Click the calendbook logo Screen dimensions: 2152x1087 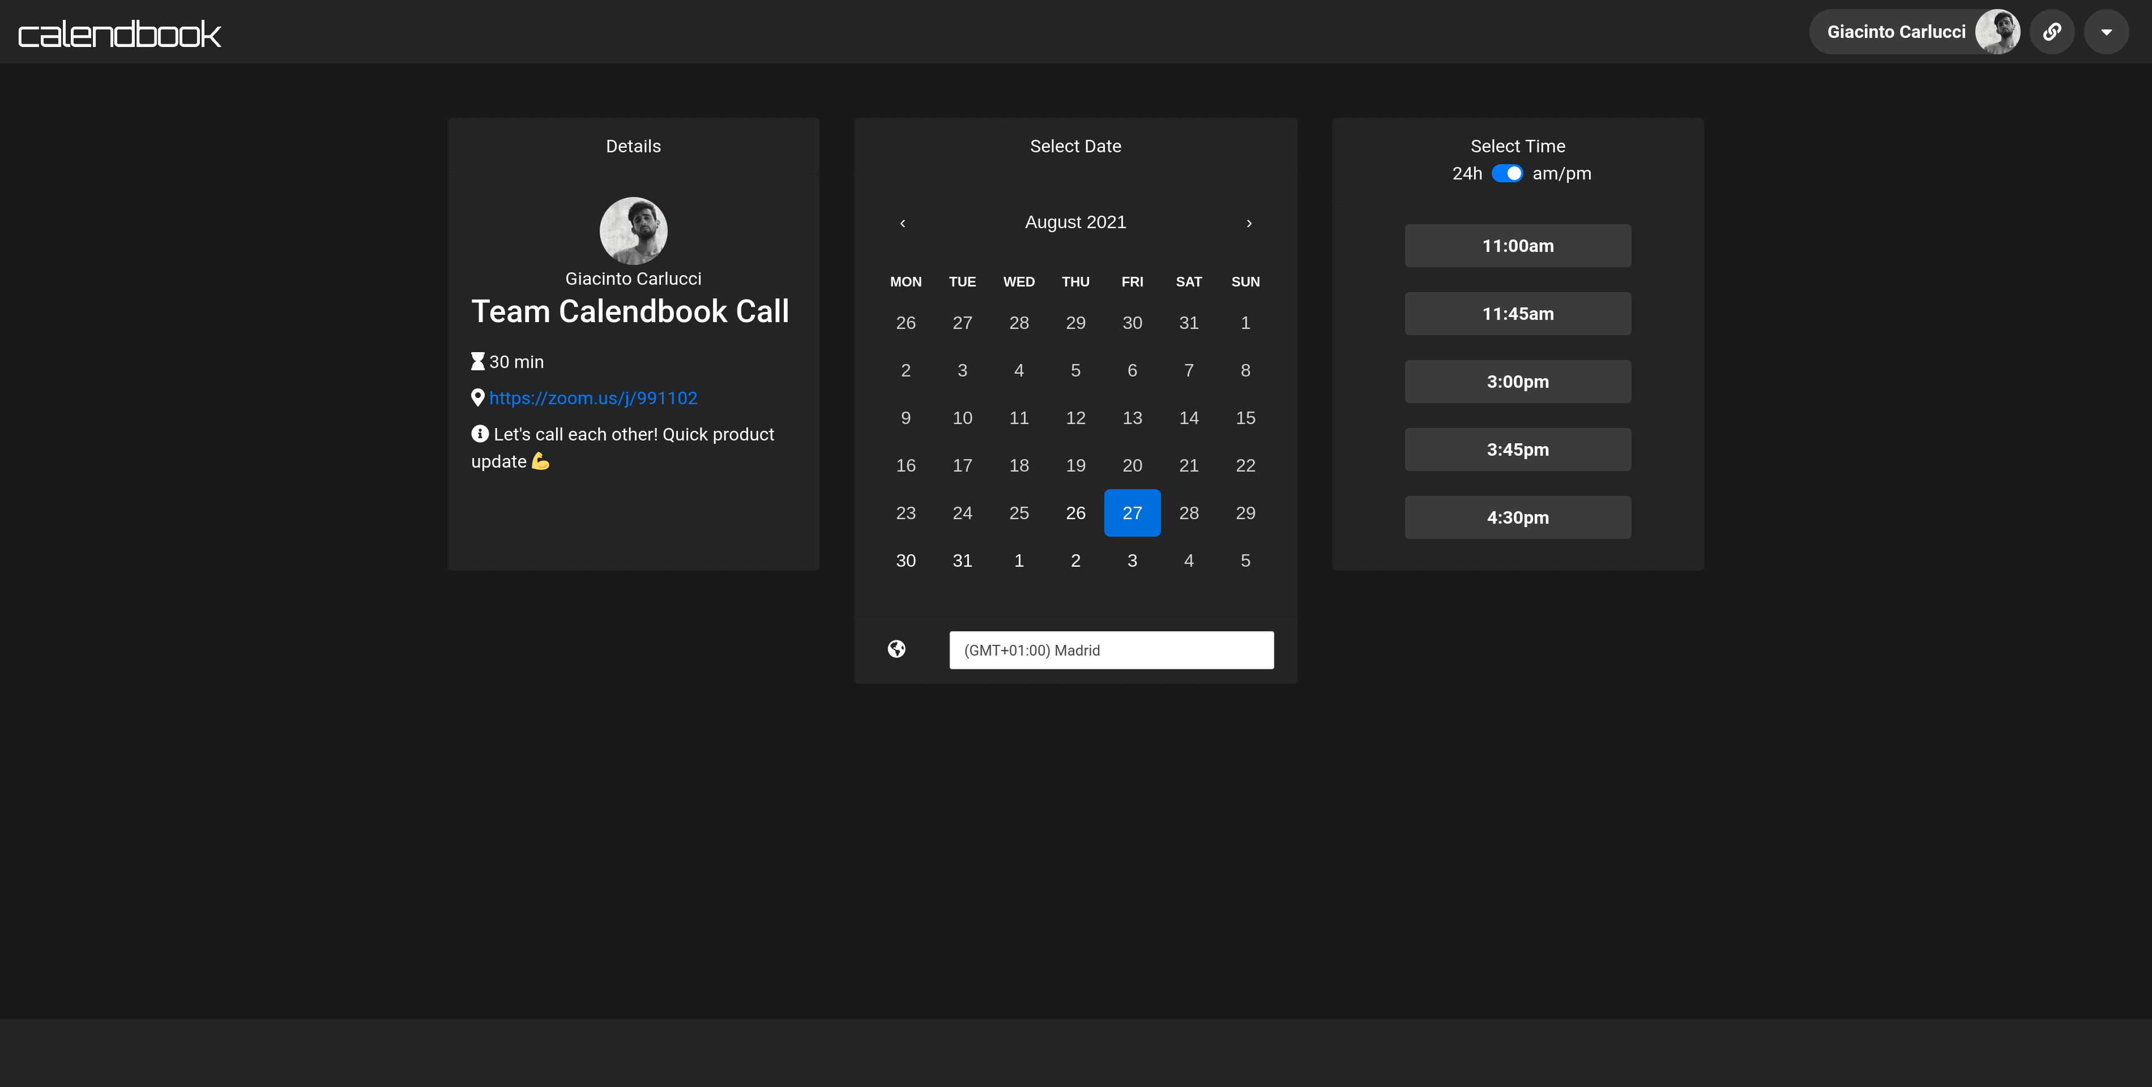pyautogui.click(x=119, y=33)
